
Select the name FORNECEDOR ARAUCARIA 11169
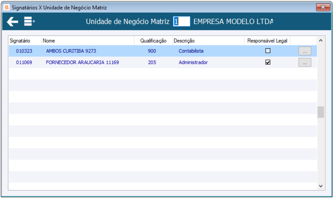[x=82, y=62]
